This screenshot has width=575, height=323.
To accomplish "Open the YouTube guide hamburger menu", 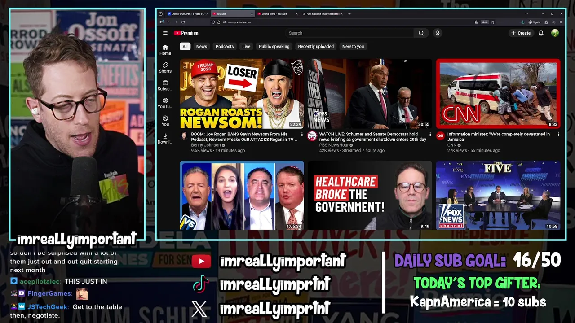I will pos(165,33).
